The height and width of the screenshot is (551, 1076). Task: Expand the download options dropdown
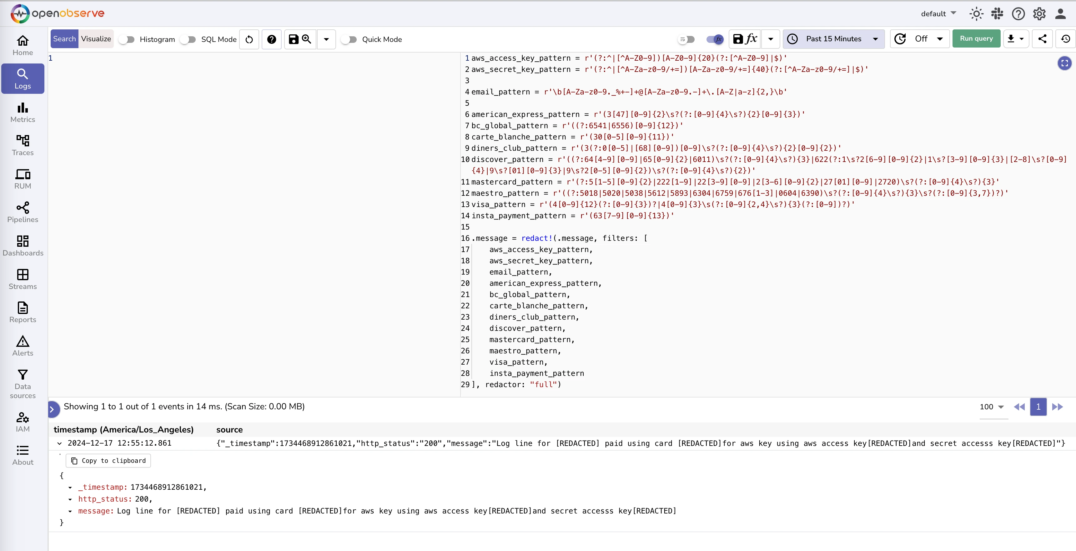pos(1022,39)
